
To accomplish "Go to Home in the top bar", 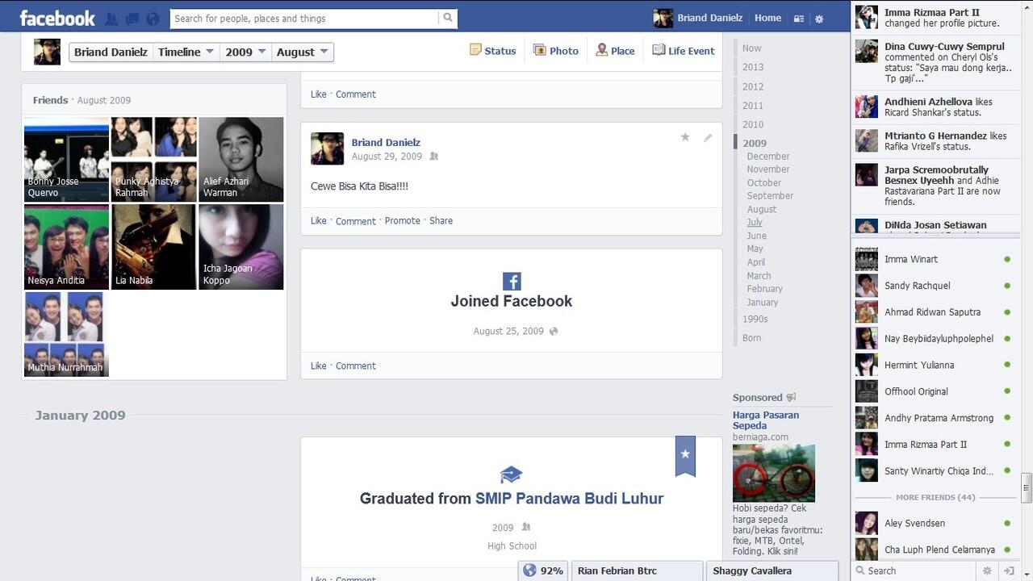I will point(767,18).
